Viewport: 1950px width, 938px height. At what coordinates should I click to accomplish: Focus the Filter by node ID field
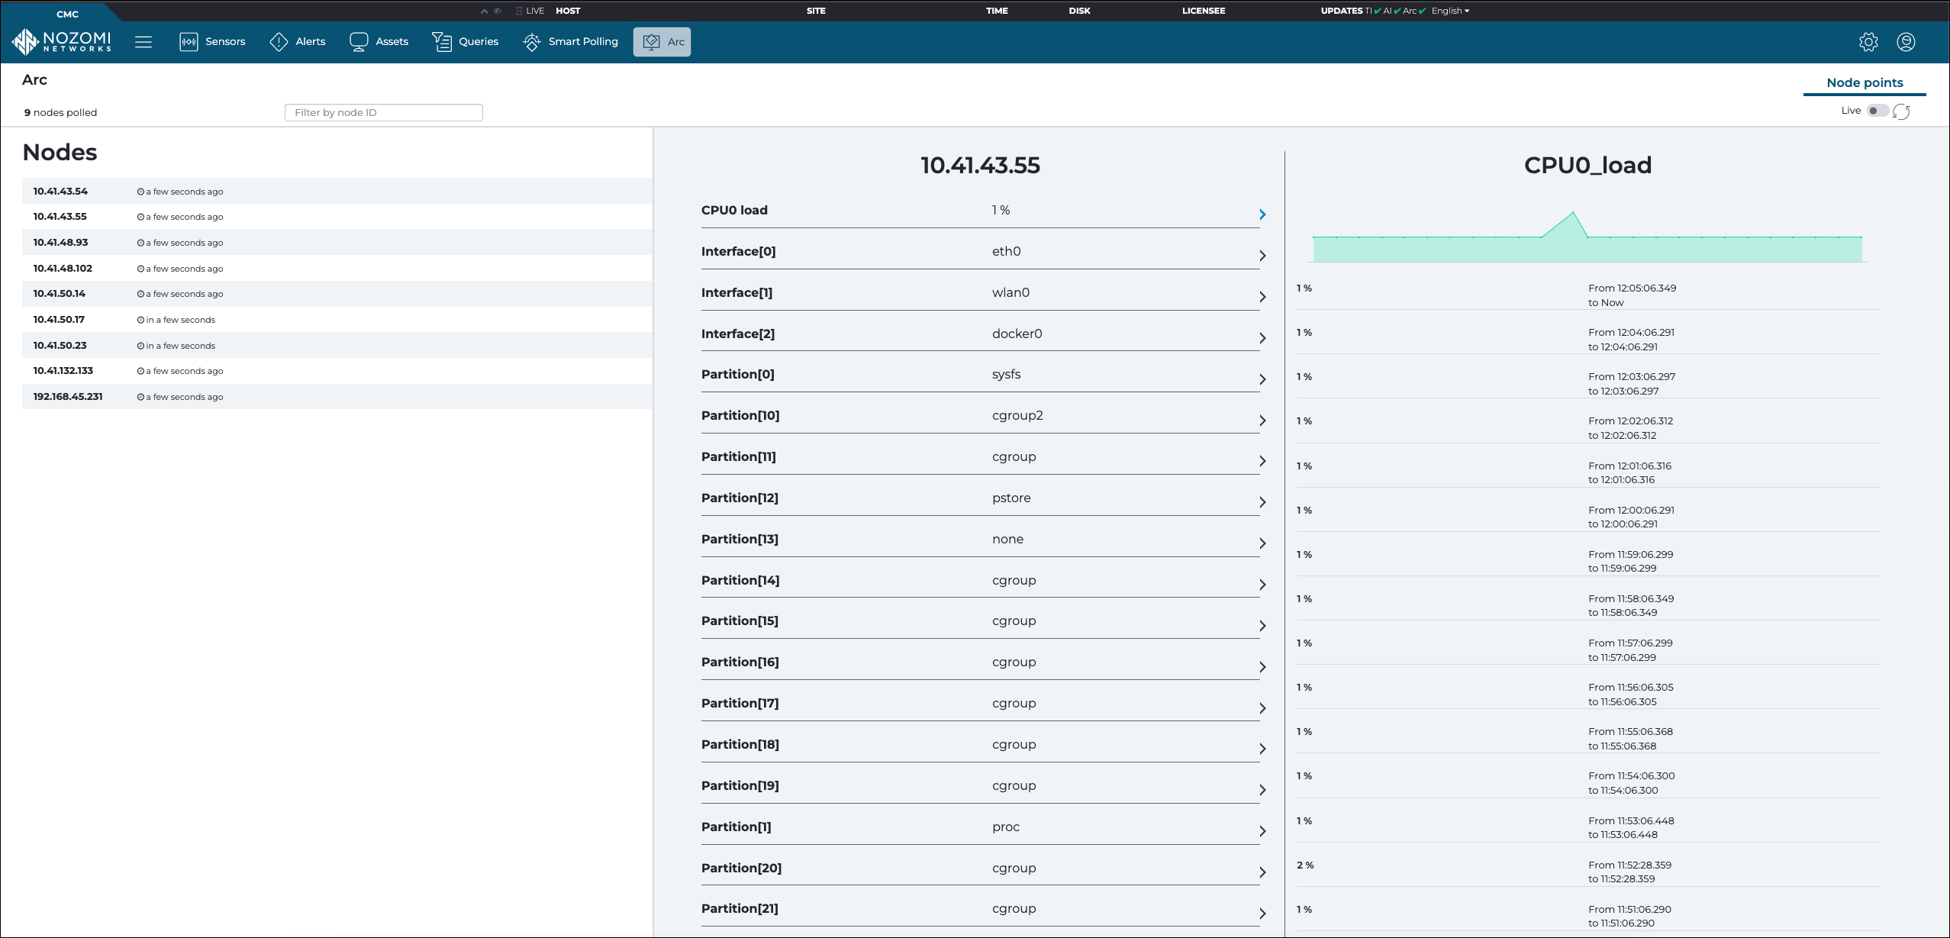(x=384, y=112)
